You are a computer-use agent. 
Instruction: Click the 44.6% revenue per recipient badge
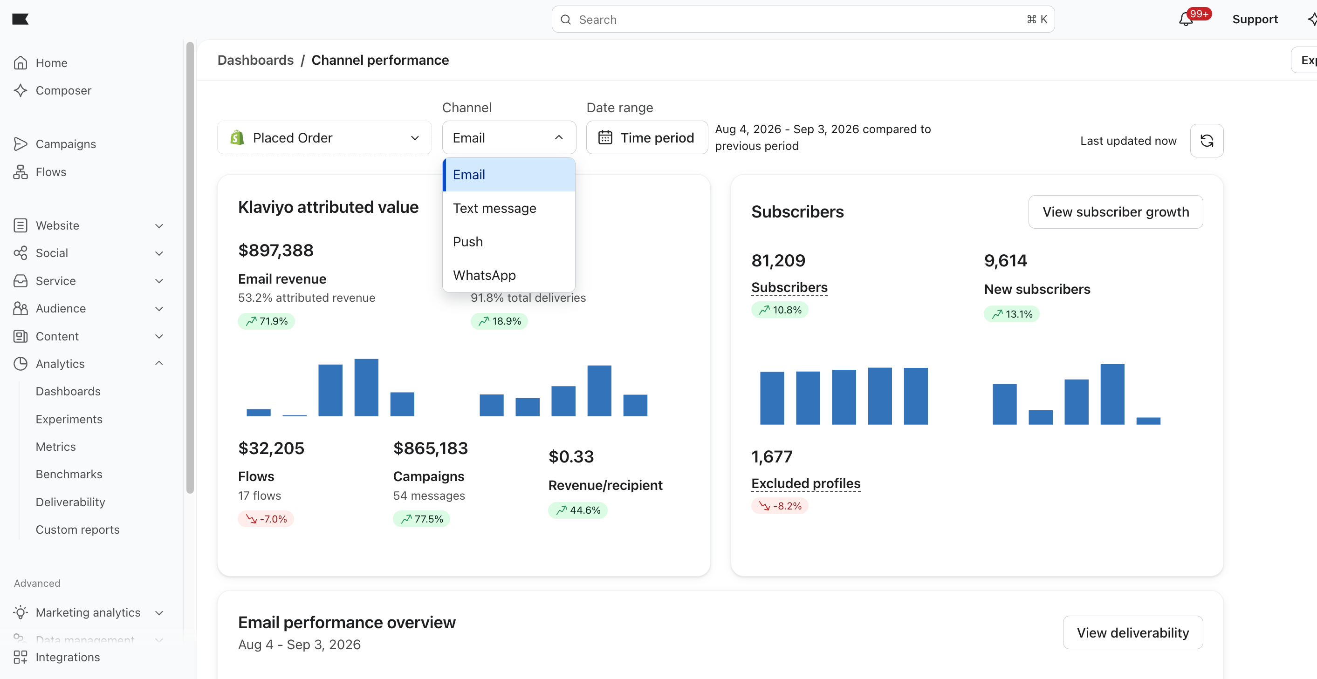pyautogui.click(x=578, y=510)
